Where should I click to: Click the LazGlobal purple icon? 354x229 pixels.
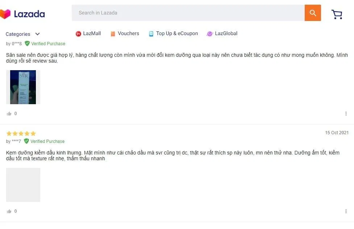[209, 34]
